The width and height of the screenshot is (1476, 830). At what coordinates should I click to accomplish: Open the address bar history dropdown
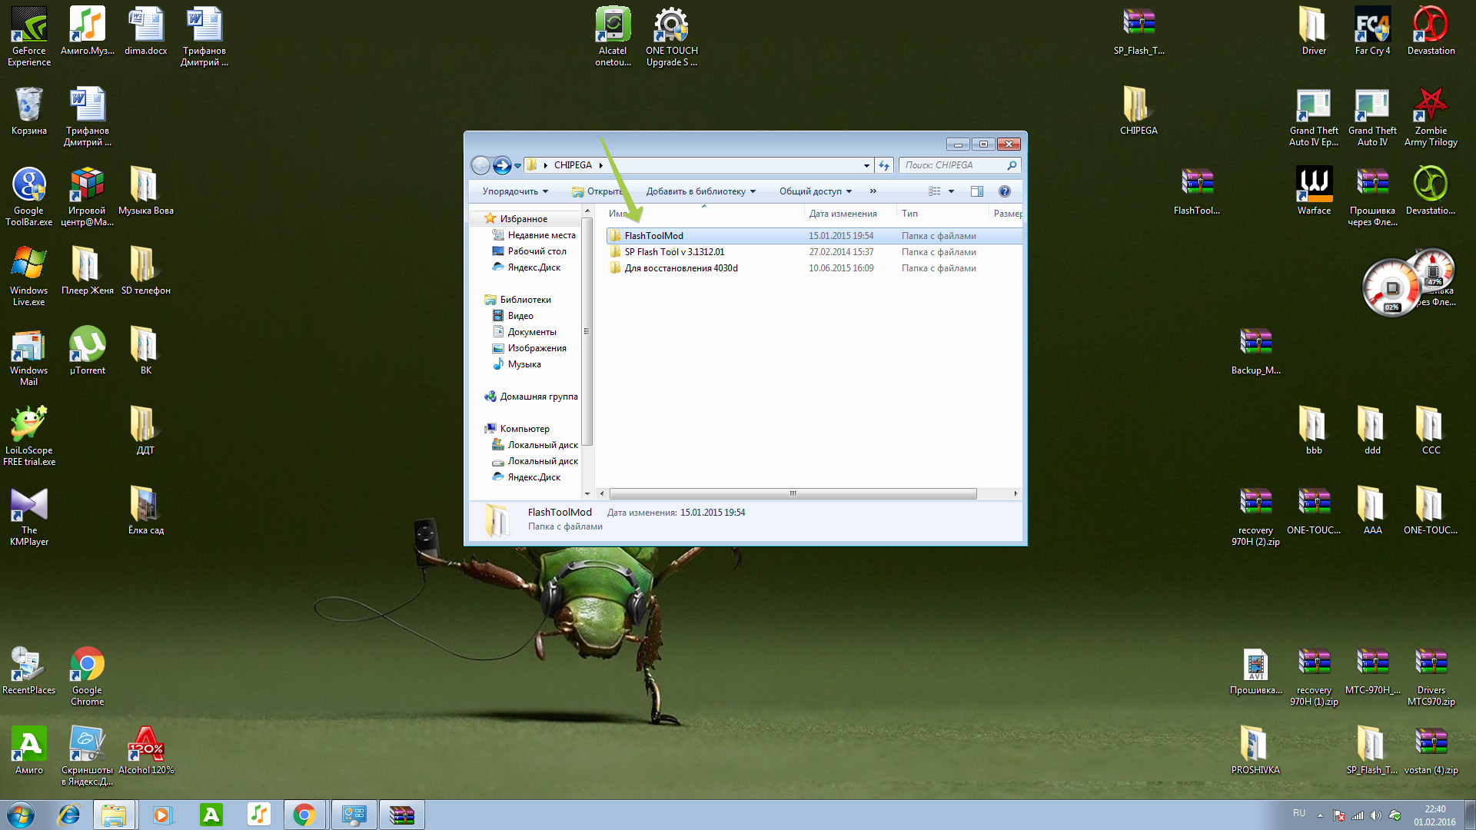pyautogui.click(x=866, y=165)
